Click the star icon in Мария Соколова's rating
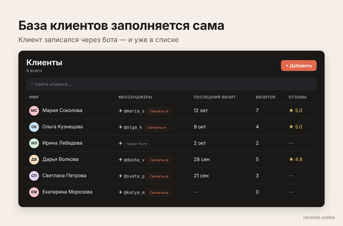The width and height of the screenshot is (343, 226). [291, 110]
